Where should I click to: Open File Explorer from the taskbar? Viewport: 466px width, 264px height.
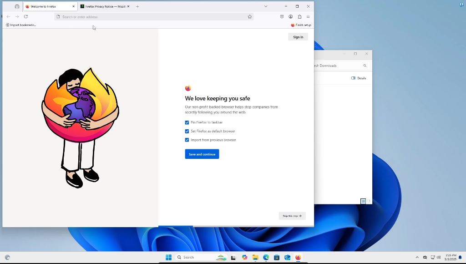pos(255,258)
